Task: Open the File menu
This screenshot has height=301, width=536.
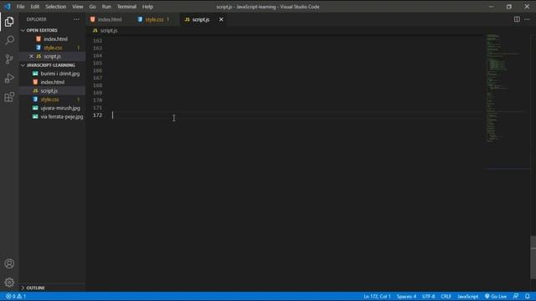Action: tap(20, 7)
